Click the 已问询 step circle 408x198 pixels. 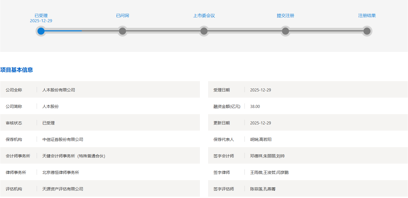point(123,31)
